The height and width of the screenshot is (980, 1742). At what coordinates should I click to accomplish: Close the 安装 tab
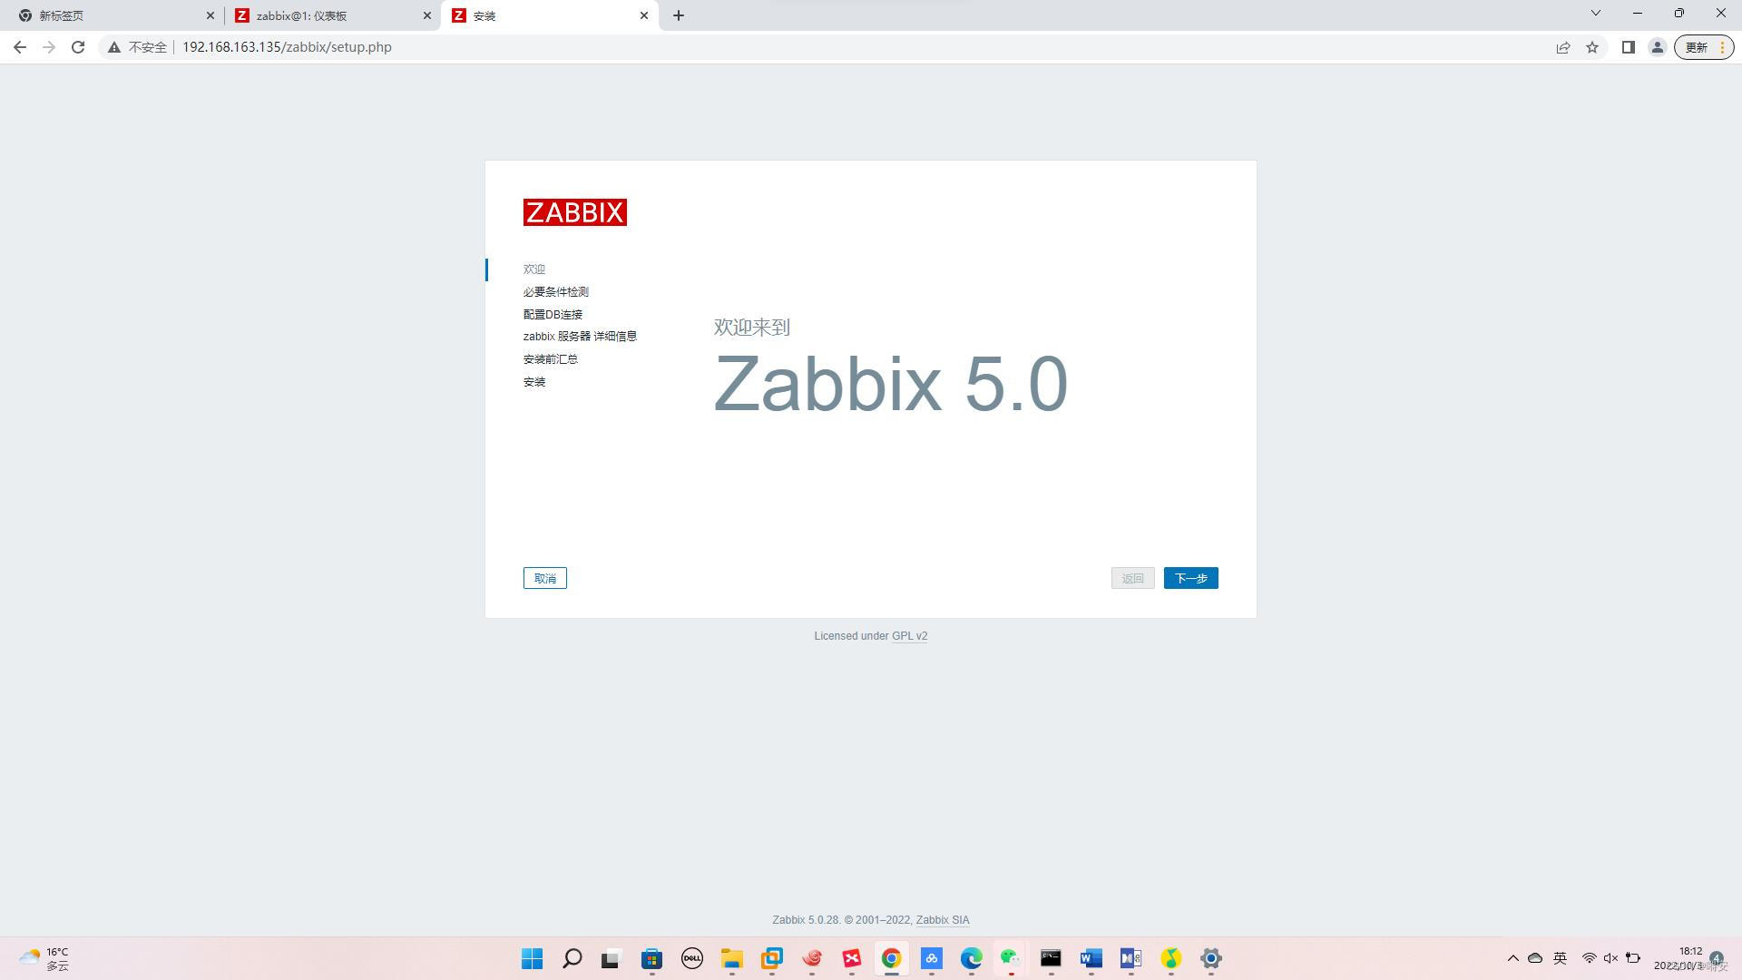[644, 15]
